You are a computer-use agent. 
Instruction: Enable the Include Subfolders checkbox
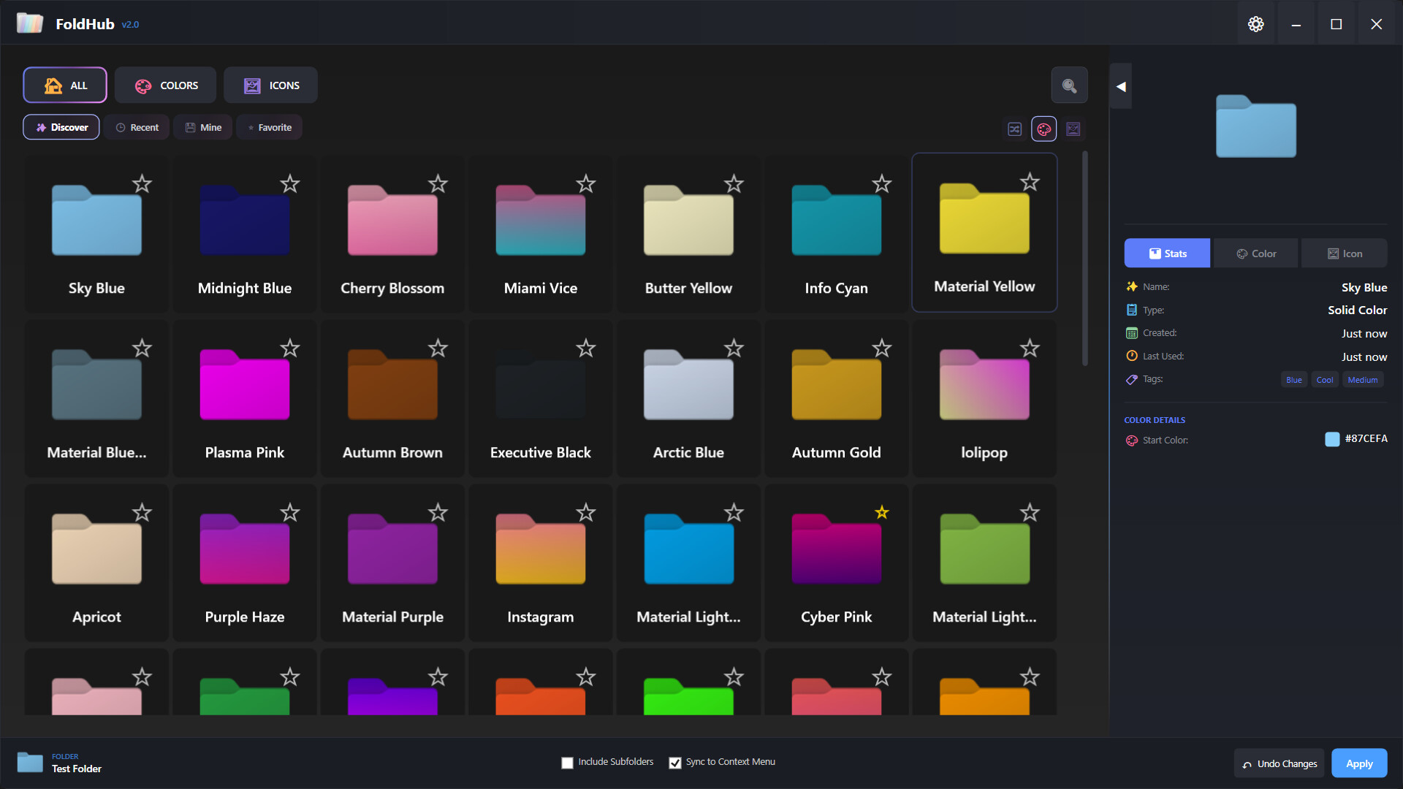[x=567, y=762]
